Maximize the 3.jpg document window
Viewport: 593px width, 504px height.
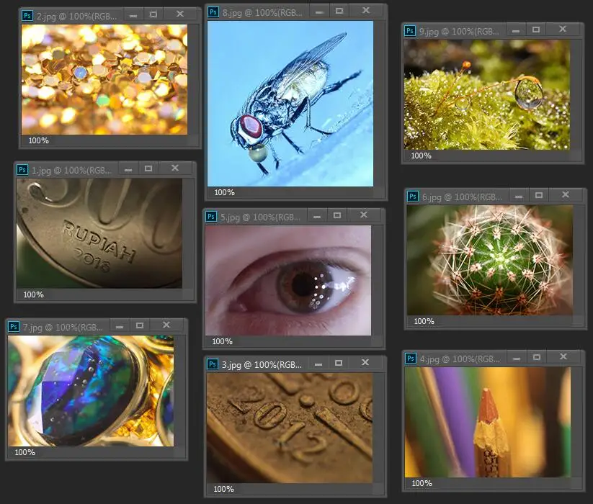coord(339,363)
